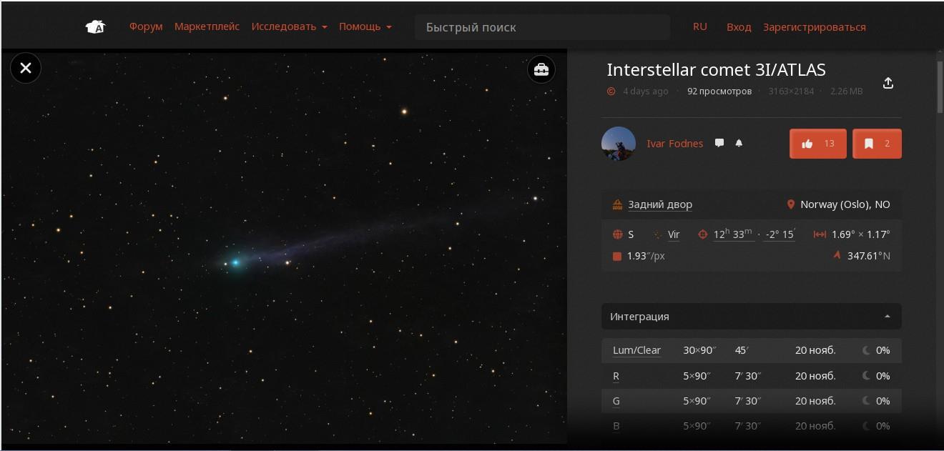This screenshot has width=944, height=451.
Task: Click the Зарегистрироваться link
Action: [815, 27]
